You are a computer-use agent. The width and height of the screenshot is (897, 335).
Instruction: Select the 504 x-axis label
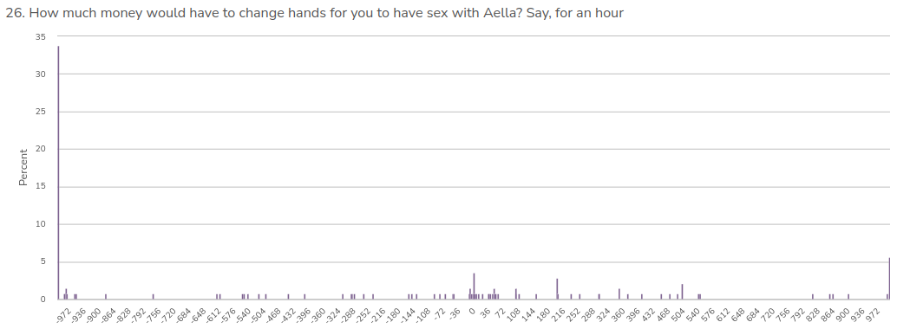[x=678, y=313]
